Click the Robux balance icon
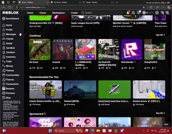 (x=144, y=13)
